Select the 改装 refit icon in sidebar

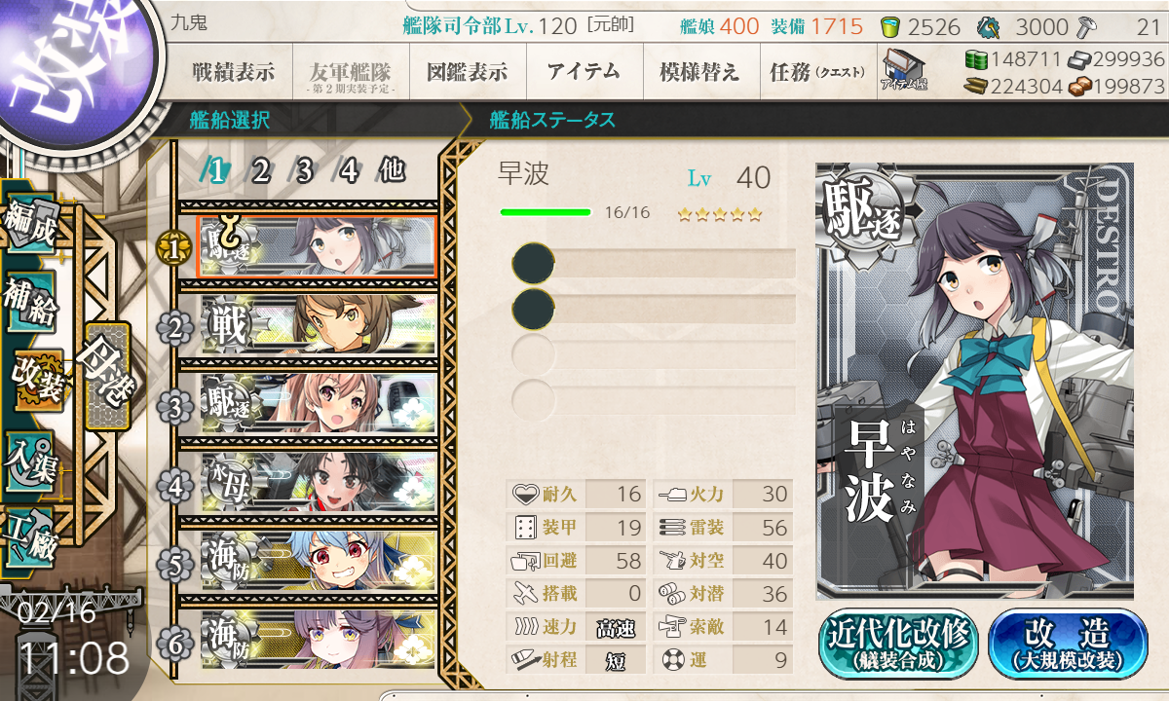[35, 381]
